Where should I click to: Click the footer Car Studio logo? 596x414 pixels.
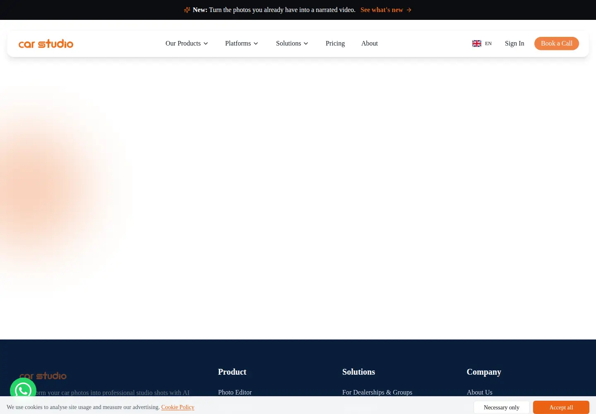[x=43, y=375]
